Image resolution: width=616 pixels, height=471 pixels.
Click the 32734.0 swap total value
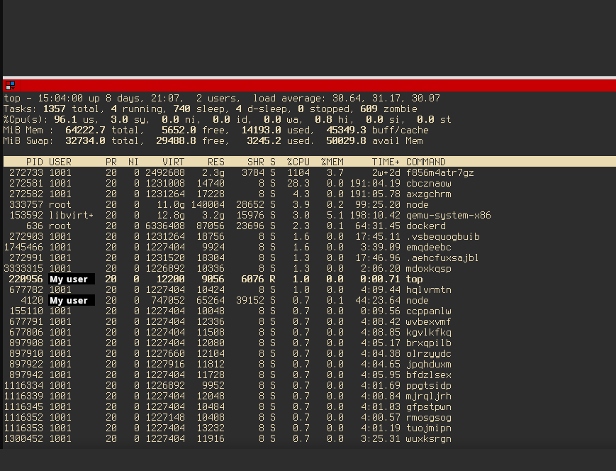(x=85, y=140)
